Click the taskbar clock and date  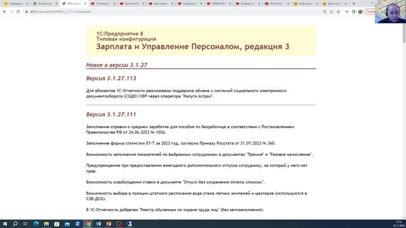[x=398, y=224]
